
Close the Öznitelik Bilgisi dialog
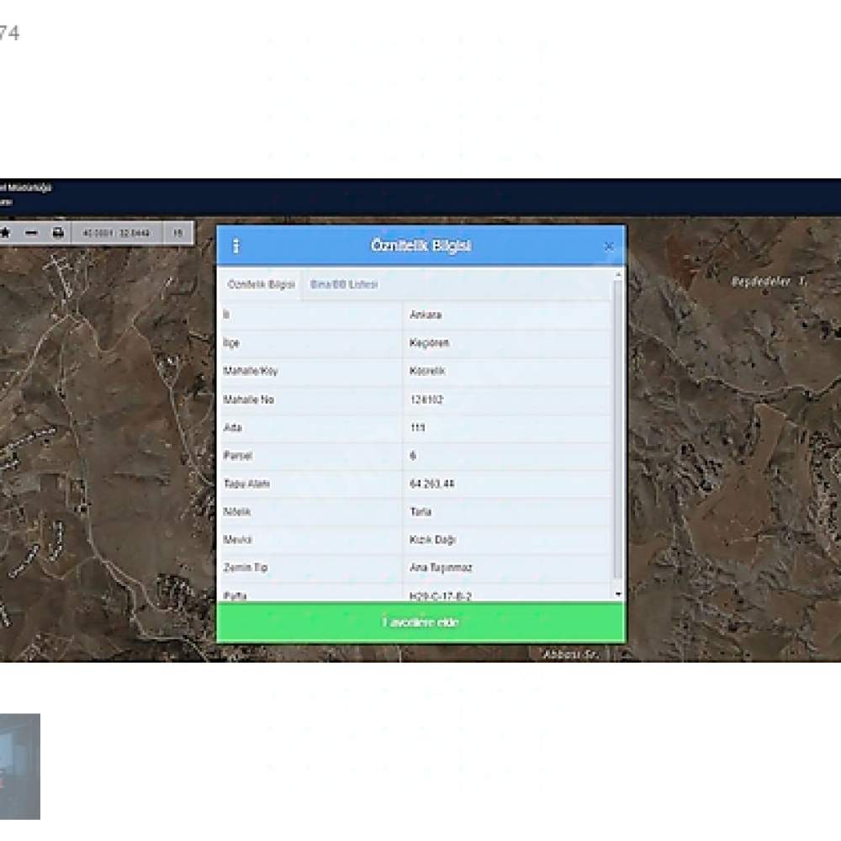pos(609,246)
